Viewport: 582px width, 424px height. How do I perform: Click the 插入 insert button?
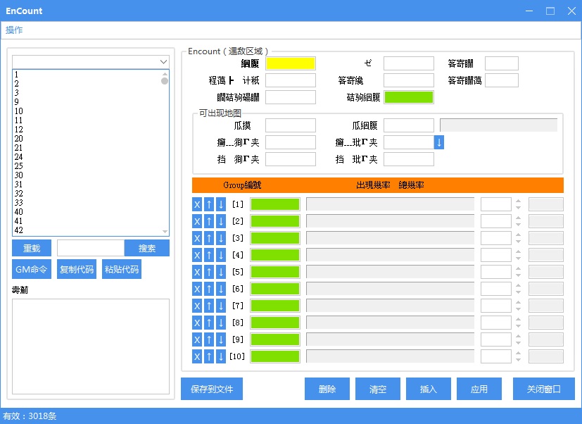coord(429,389)
